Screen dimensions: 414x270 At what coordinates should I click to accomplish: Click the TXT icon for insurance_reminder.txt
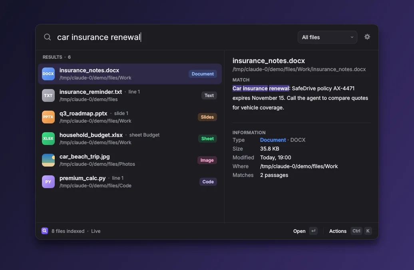tap(48, 95)
